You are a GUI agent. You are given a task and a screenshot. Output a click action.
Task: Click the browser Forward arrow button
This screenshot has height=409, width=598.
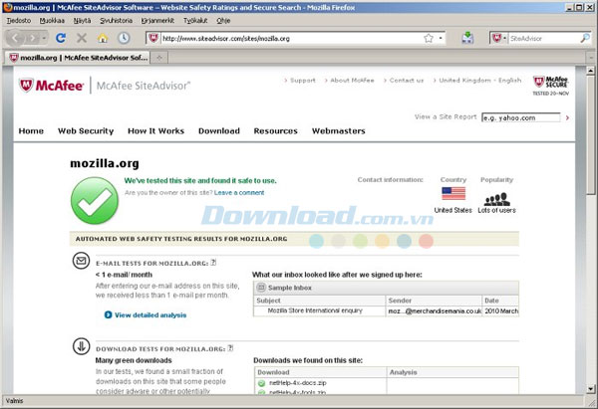pyautogui.click(x=33, y=38)
